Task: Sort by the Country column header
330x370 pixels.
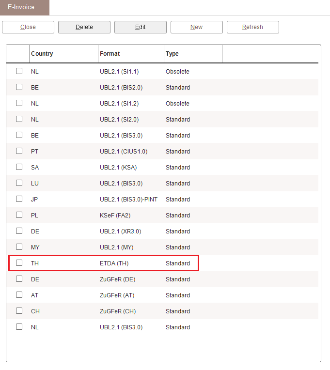Action: [x=42, y=54]
